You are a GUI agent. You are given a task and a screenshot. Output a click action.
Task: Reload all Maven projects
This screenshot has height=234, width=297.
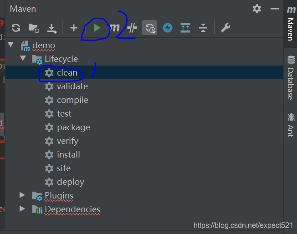[16, 28]
